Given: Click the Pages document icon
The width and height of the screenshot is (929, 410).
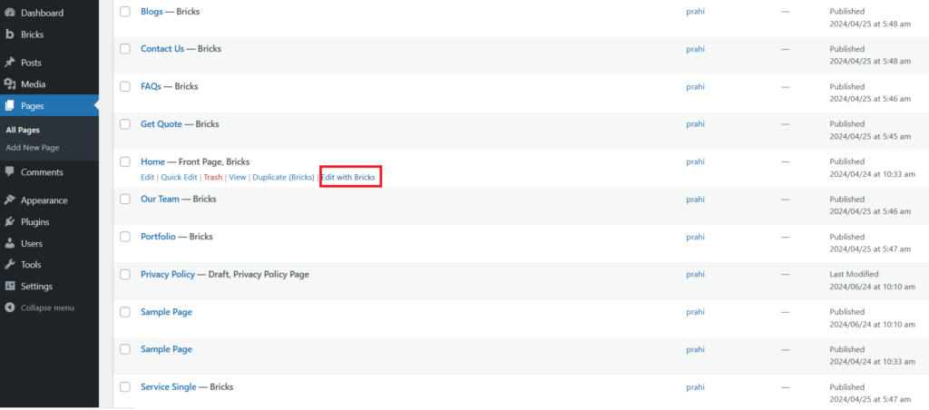Looking at the screenshot, I should tap(9, 106).
